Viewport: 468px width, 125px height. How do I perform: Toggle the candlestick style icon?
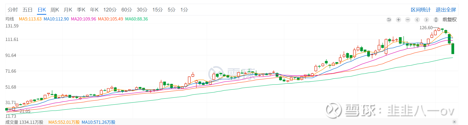pos(436,19)
